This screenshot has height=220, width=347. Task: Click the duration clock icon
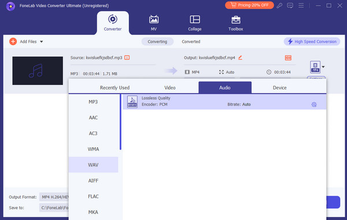click(269, 72)
